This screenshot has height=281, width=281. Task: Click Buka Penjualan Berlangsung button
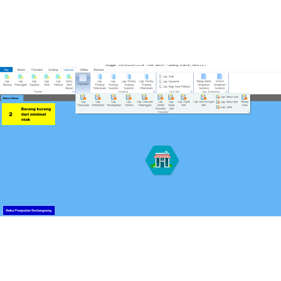click(x=29, y=210)
